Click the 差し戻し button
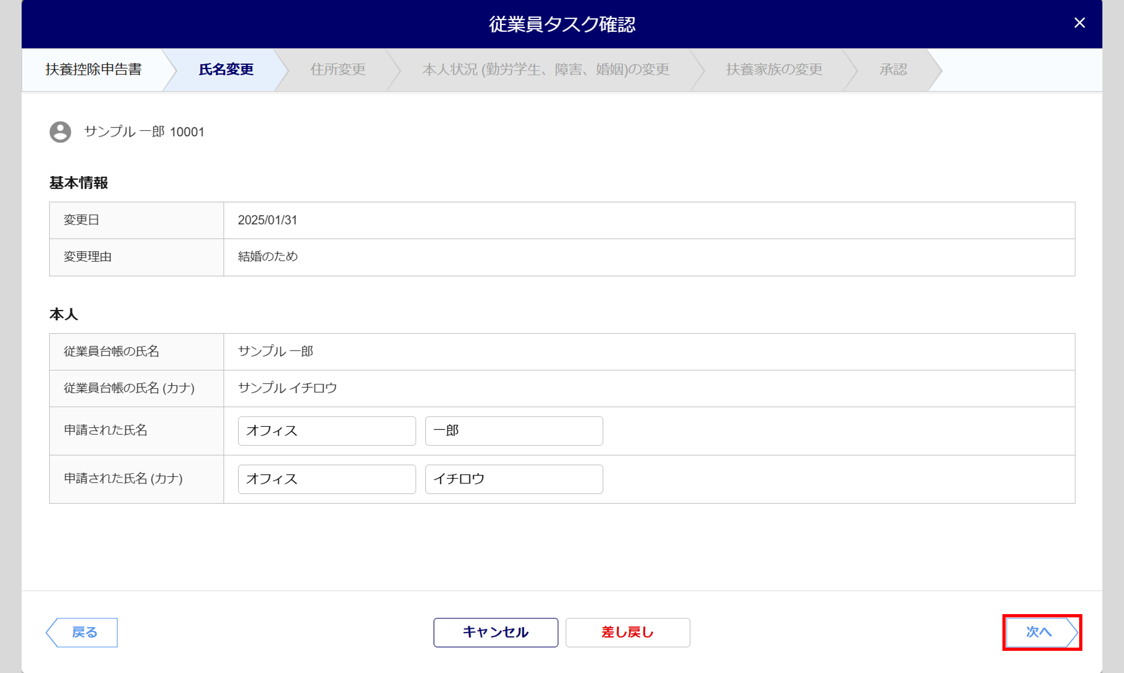1124x673 pixels. pyautogui.click(x=627, y=632)
